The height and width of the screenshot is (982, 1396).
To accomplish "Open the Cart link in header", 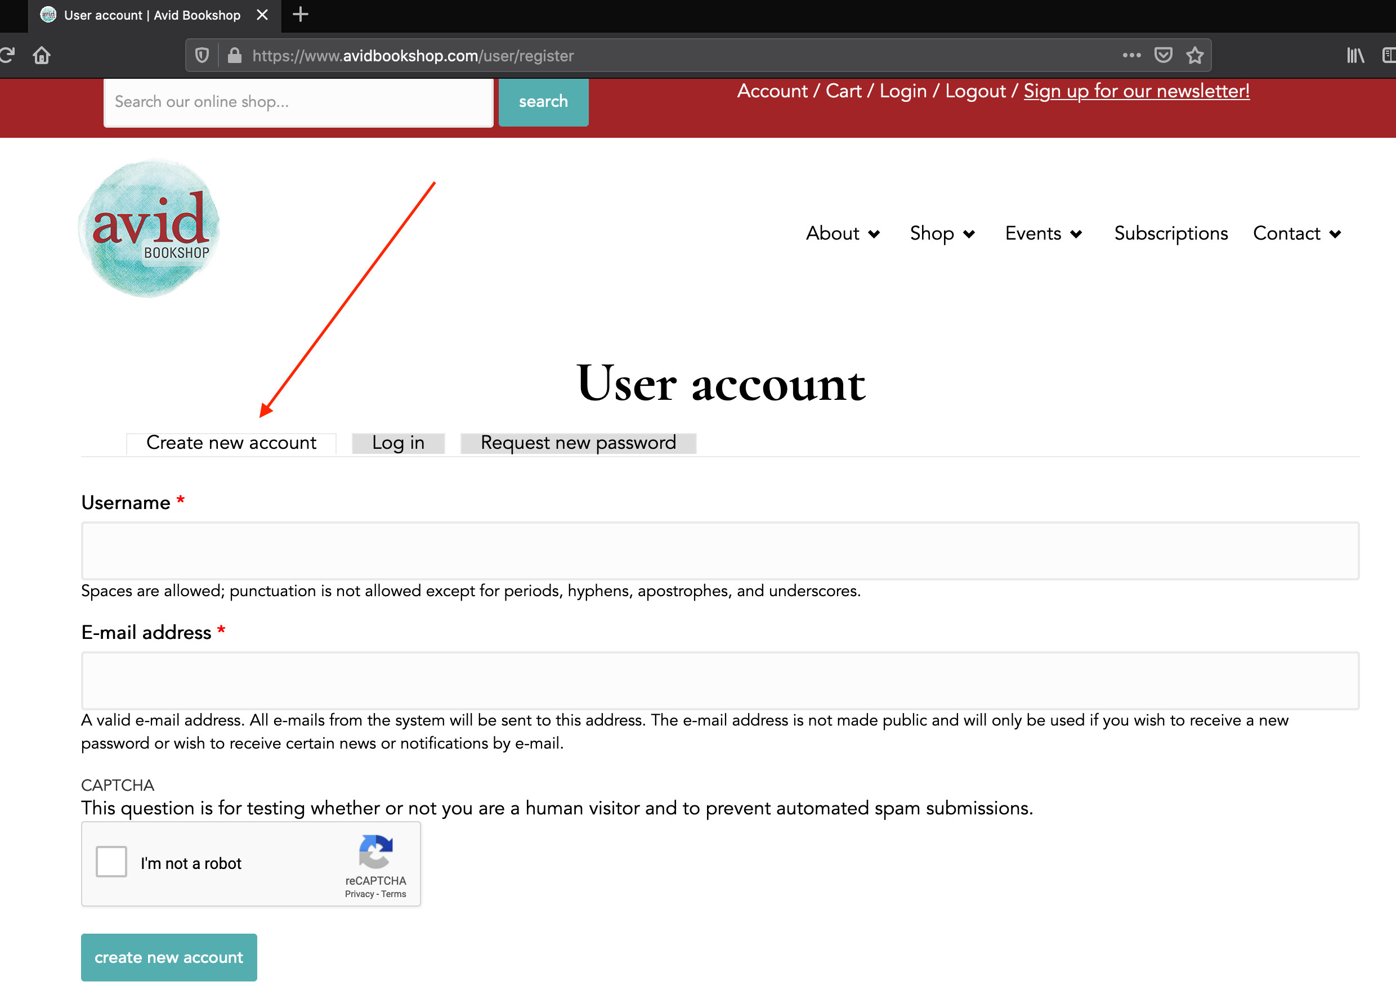I will pyautogui.click(x=843, y=91).
